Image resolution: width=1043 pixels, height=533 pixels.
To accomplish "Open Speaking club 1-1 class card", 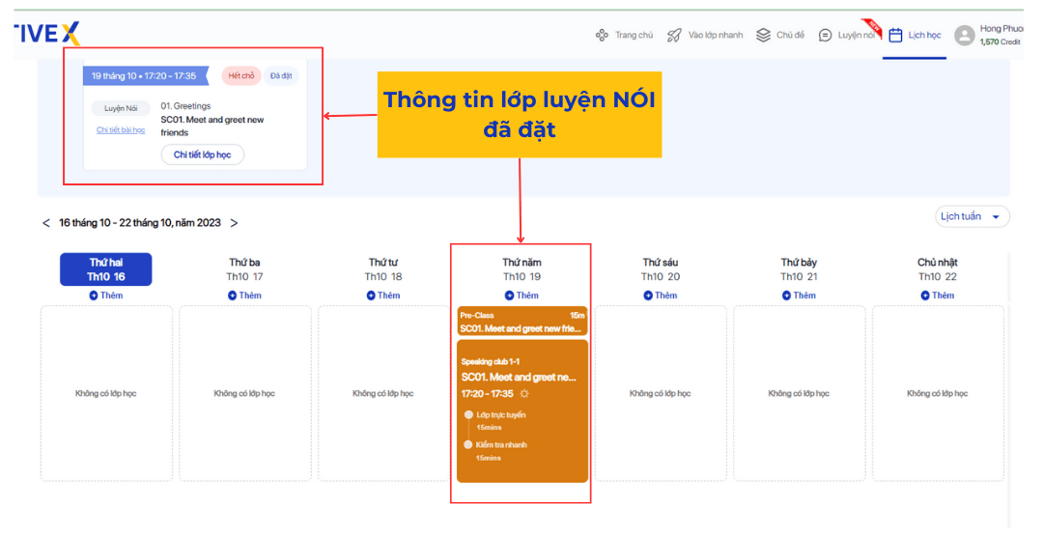I will click(x=522, y=411).
